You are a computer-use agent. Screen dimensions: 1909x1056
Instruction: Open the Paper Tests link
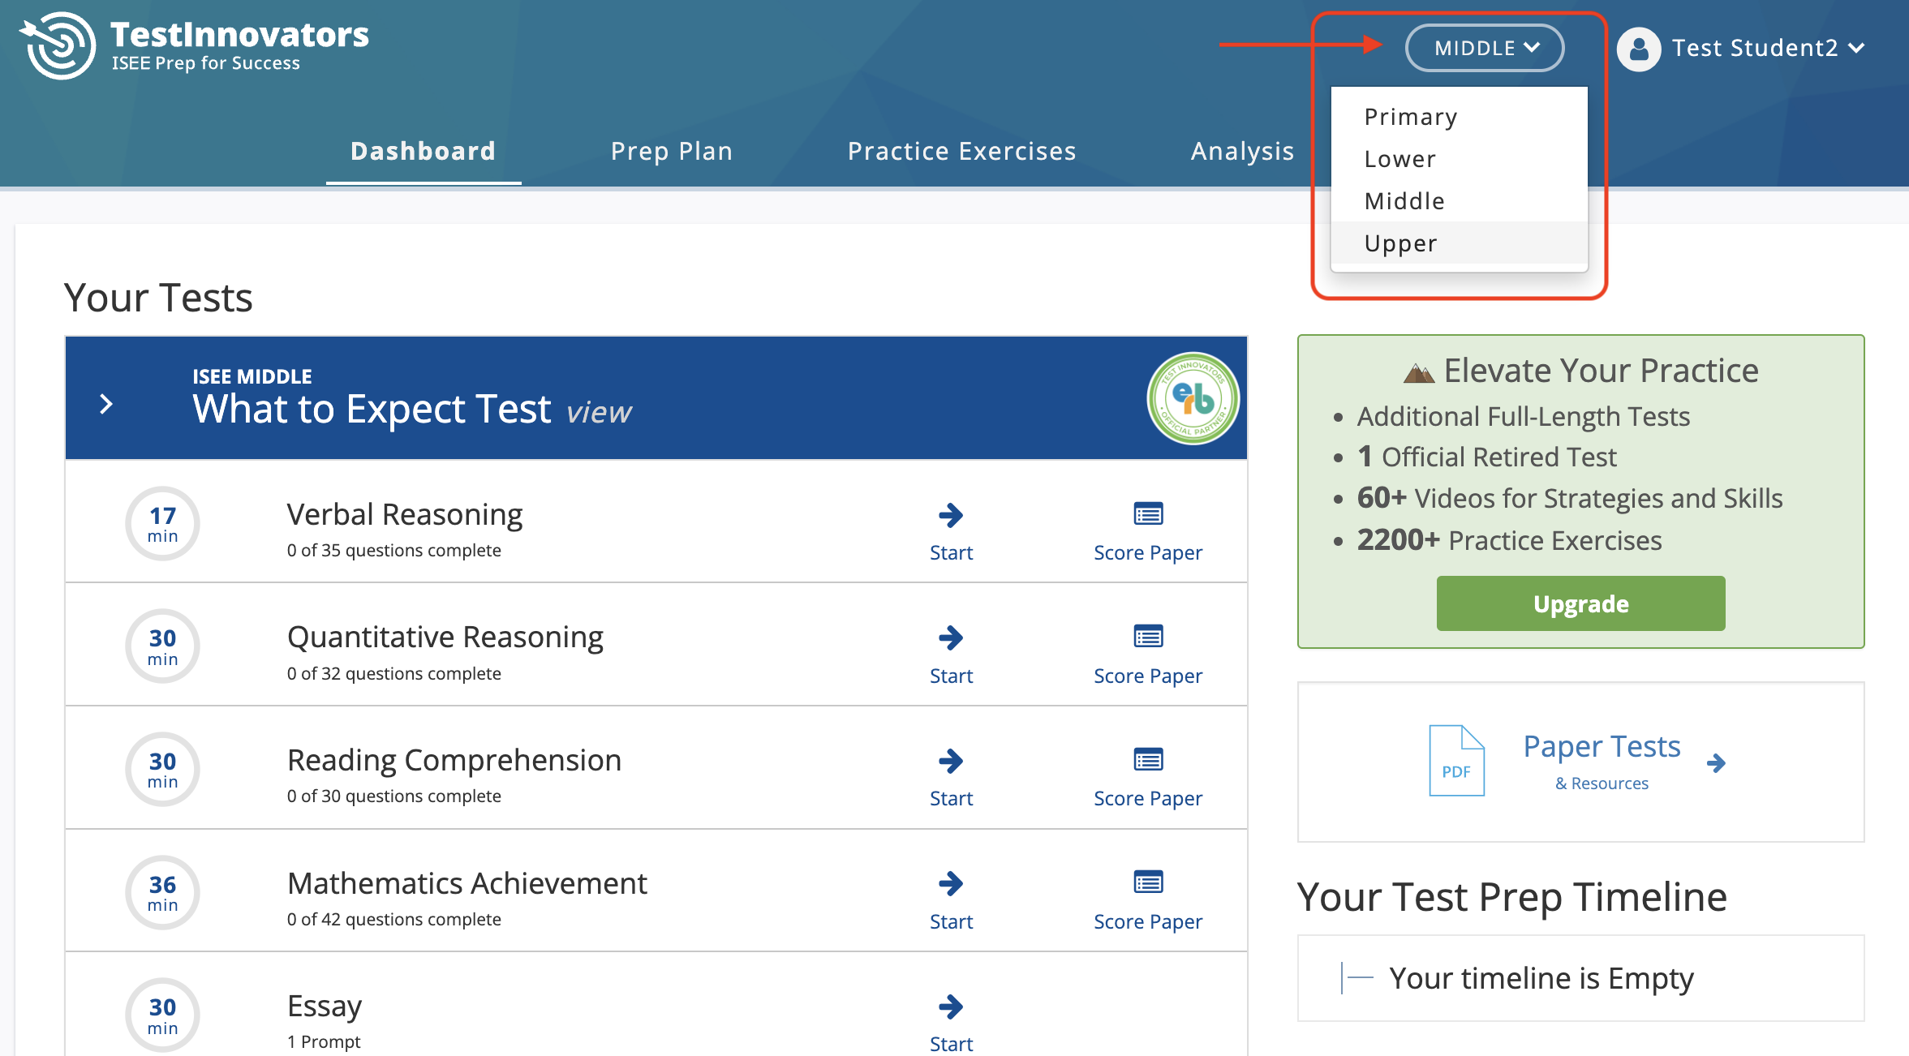[1602, 746]
